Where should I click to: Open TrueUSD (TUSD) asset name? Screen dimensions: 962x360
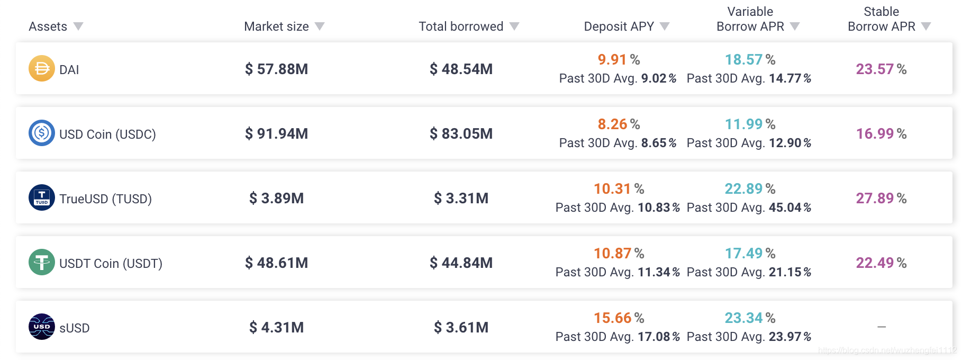105,199
